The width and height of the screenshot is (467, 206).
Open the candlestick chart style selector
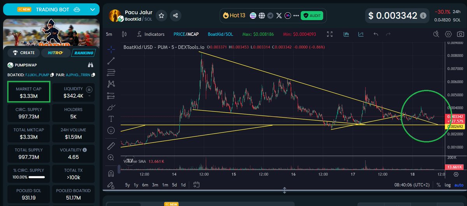(125, 34)
